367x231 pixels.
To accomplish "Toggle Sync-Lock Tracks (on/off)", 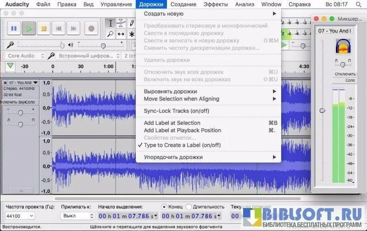I will click(208, 111).
